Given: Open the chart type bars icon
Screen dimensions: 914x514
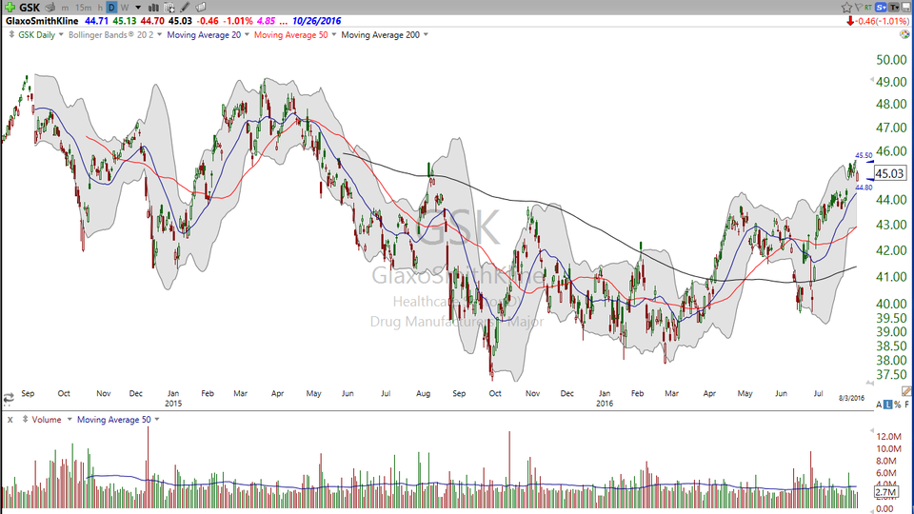Looking at the screenshot, I should [x=153, y=8].
